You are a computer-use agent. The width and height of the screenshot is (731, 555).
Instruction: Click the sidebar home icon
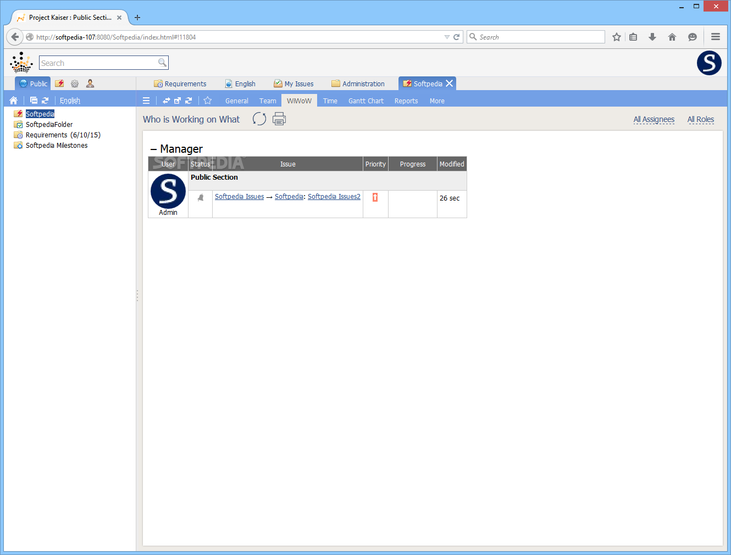click(x=14, y=101)
